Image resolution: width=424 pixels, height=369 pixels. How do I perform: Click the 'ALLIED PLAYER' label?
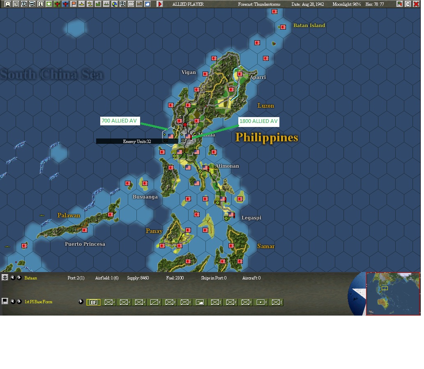pyautogui.click(x=188, y=5)
